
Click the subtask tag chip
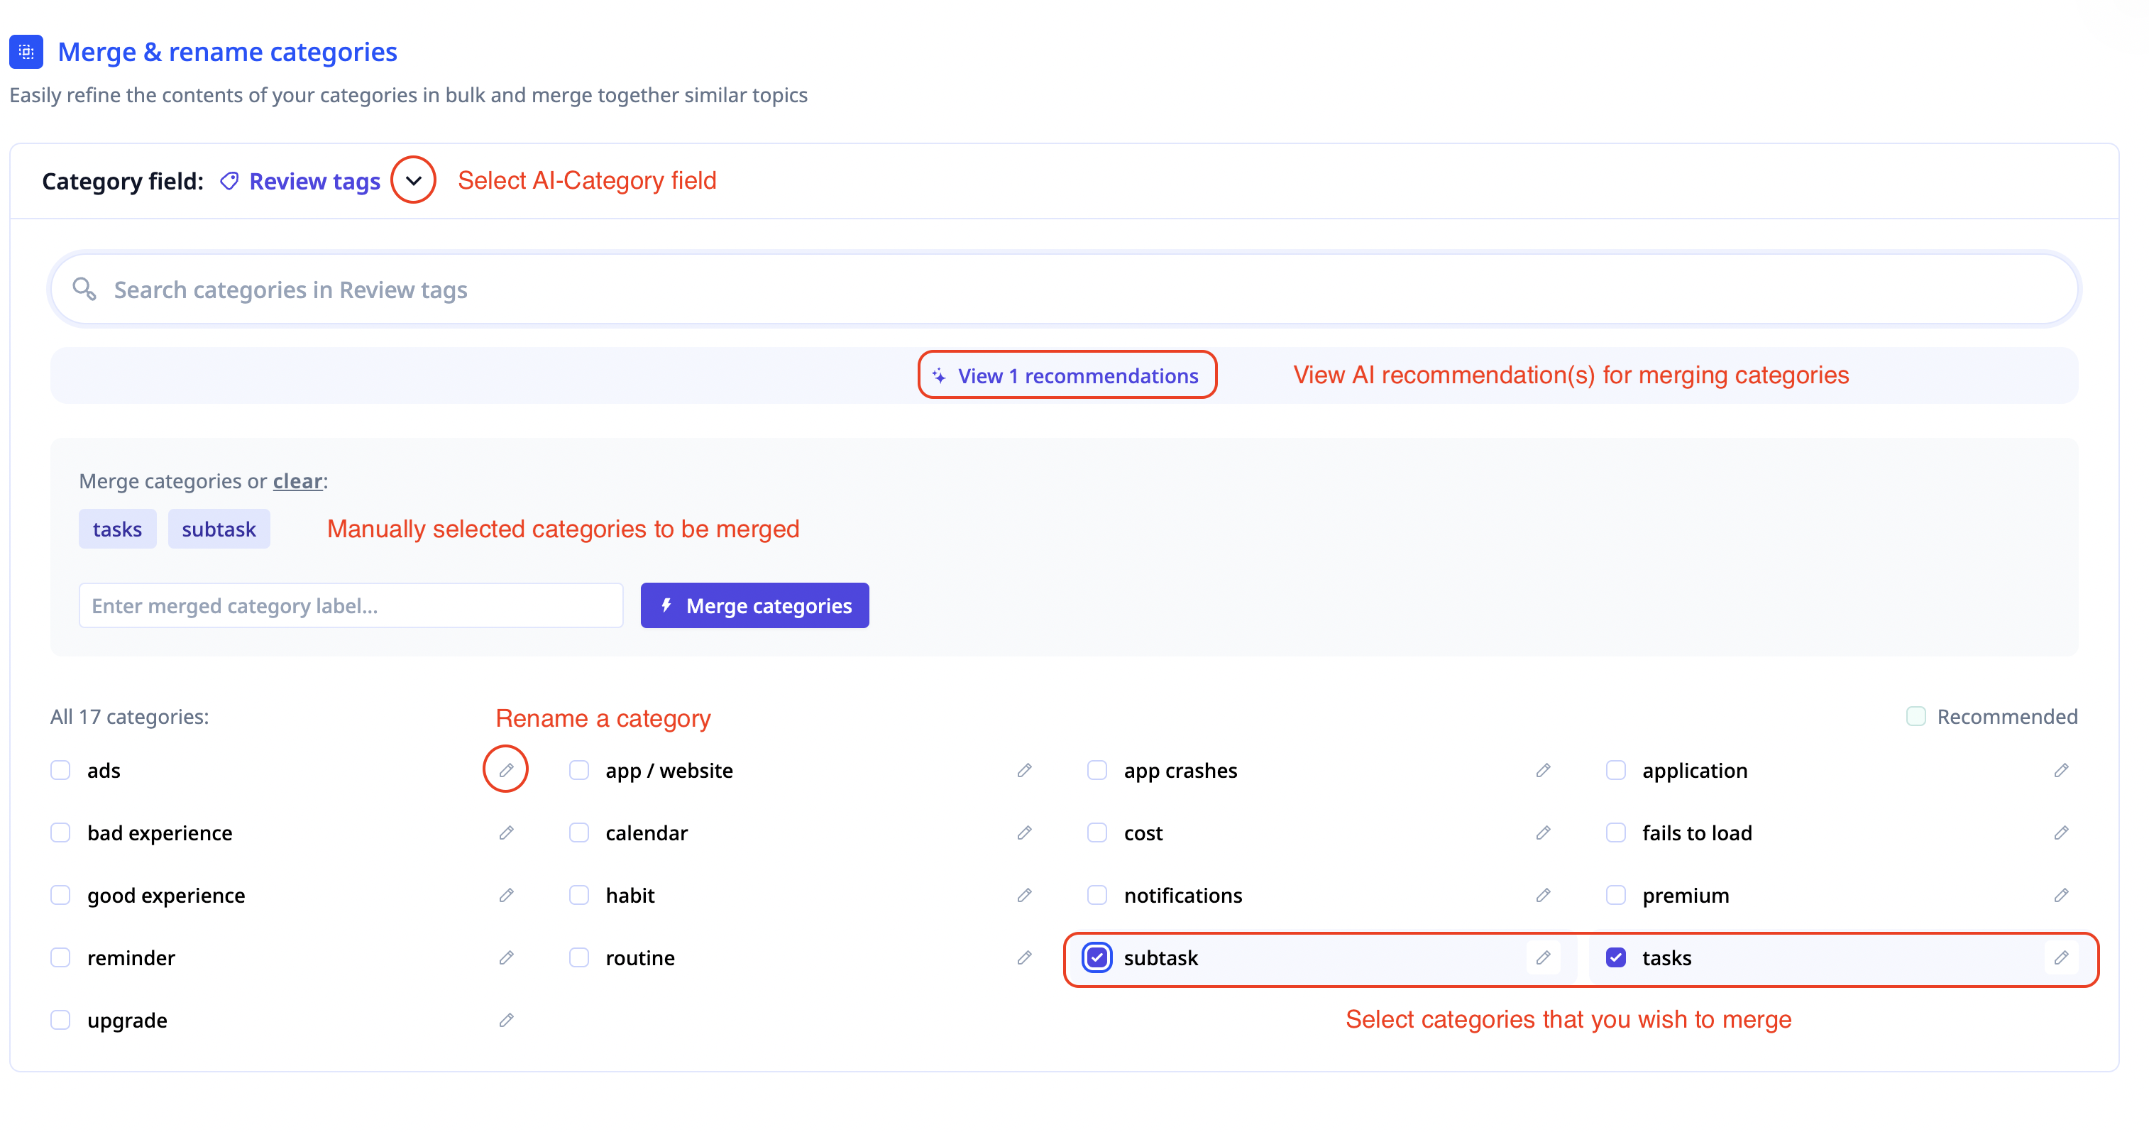tap(219, 529)
